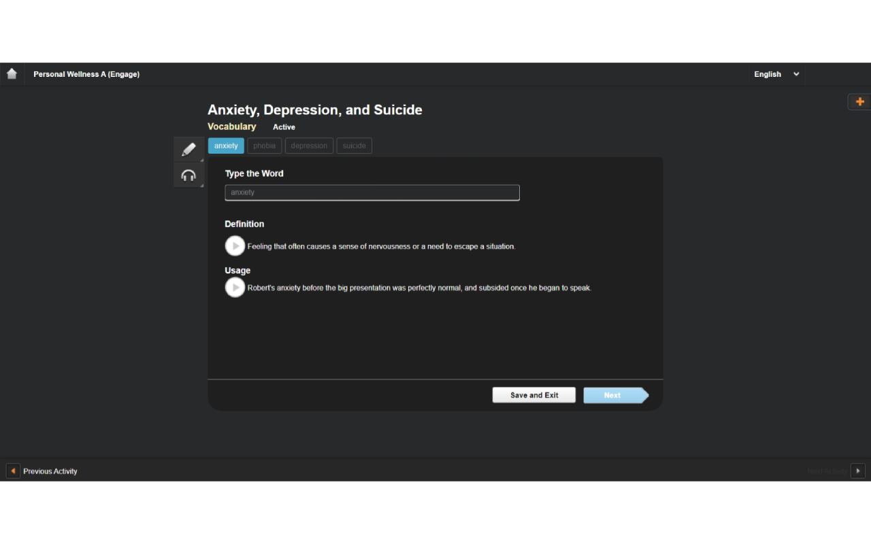Click the Previous Activity arrow icon
Image resolution: width=871 pixels, height=544 pixels.
(x=12, y=471)
